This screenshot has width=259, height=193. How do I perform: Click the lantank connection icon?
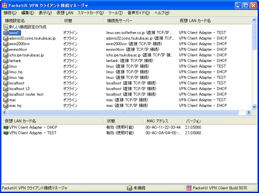(x=6, y=61)
